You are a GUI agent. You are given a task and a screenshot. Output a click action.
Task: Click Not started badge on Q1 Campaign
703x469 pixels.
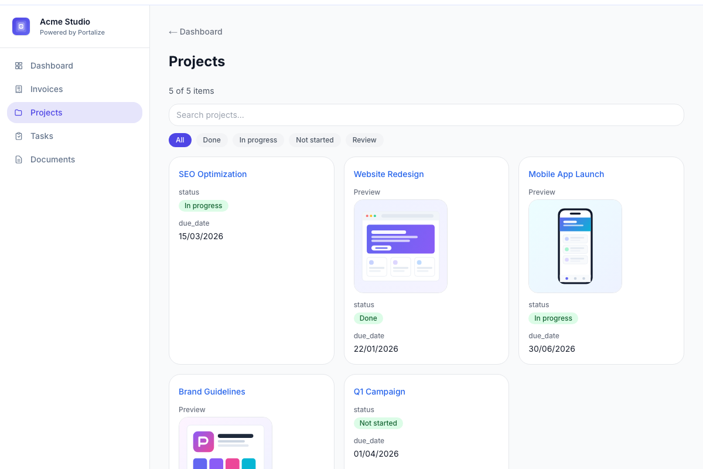pyautogui.click(x=378, y=423)
